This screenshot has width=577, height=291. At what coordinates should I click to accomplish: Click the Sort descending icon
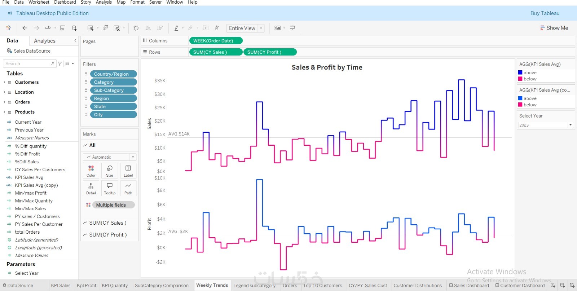[x=160, y=28]
